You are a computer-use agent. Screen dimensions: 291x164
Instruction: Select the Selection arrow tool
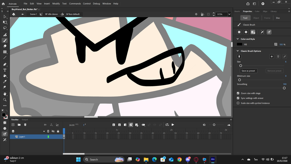pos(5,17)
